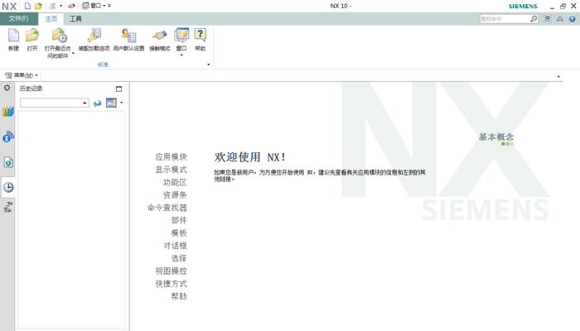Click the green return arrow in the history panel

pos(97,103)
